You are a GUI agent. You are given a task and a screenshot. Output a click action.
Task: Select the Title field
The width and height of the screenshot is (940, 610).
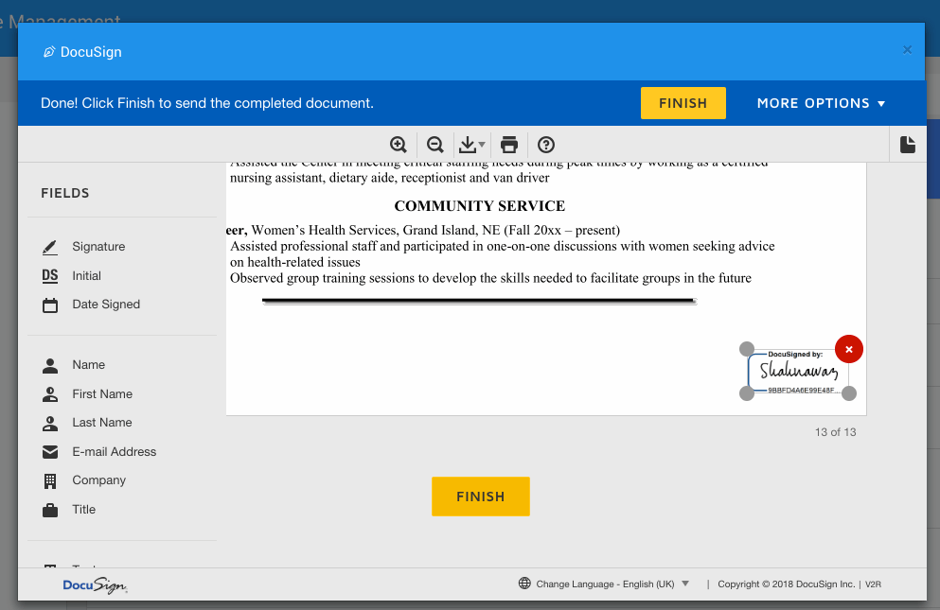tap(83, 510)
